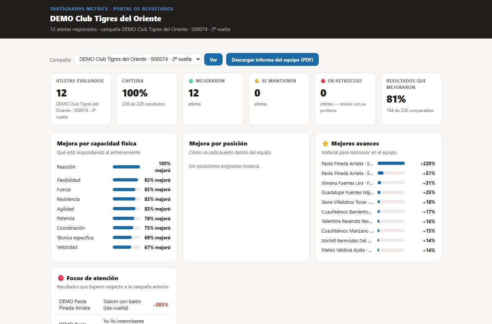Click the Cuauhtémoc Barriento entry
492x324 pixels.
tap(378, 212)
